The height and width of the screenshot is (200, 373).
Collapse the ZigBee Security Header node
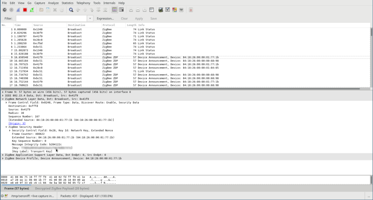[7, 127]
